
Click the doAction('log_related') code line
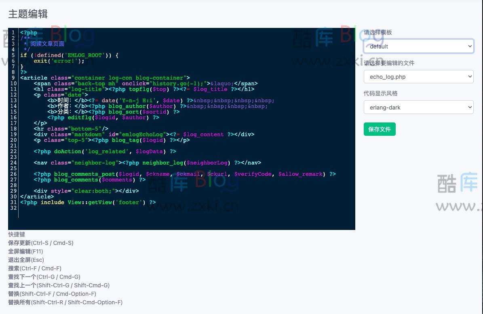(x=105, y=152)
